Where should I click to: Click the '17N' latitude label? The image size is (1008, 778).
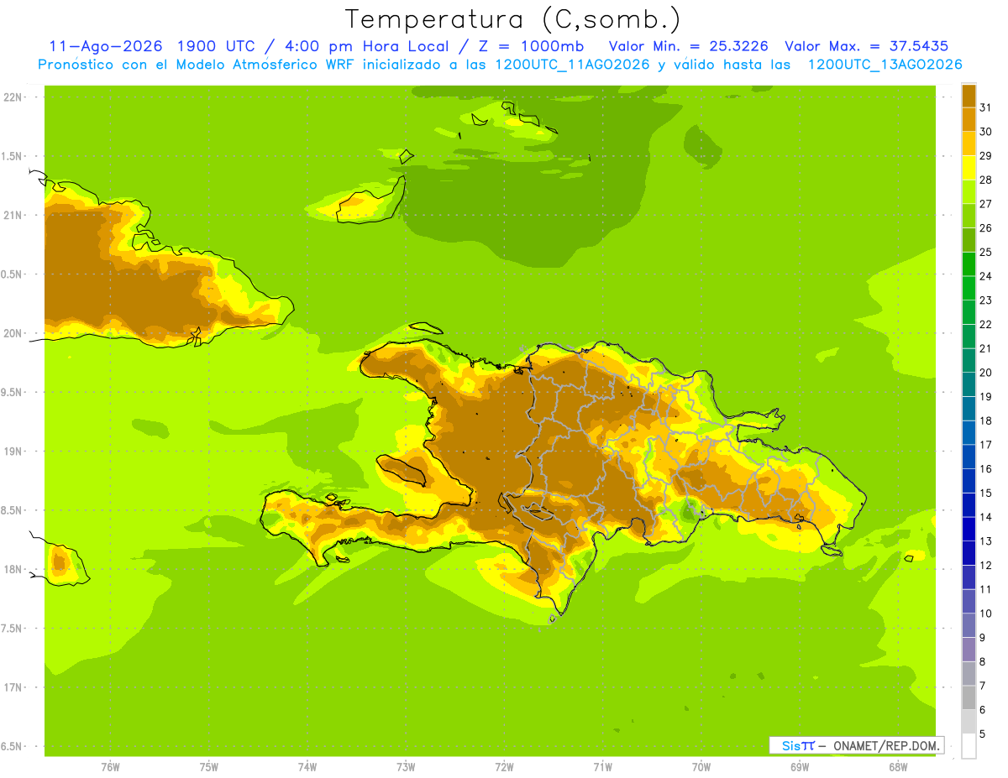point(13,688)
